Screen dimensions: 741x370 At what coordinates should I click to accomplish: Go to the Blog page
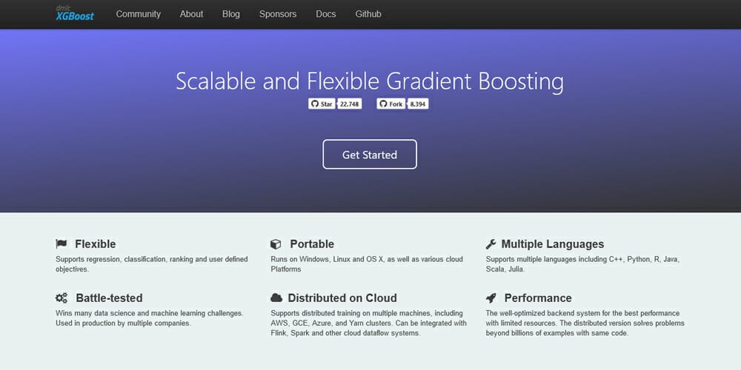point(231,14)
